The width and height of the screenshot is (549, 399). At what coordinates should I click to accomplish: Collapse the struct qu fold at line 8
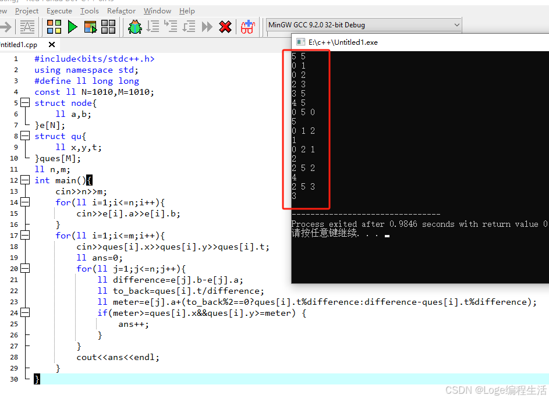tap(25, 136)
